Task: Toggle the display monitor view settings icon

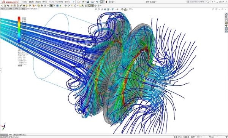Action: 130,9
